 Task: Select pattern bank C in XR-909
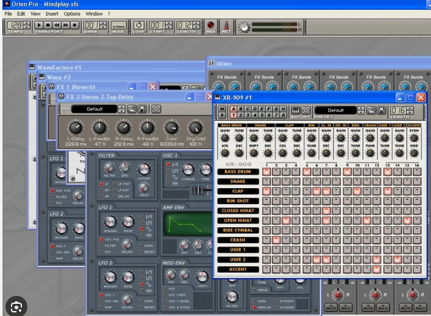pos(248,109)
